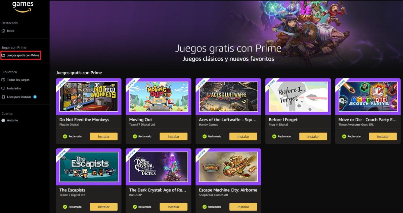Screen dimensions: 403x213
Task: Install Aces of the Luftwaffe Squadron
Action: (243, 137)
